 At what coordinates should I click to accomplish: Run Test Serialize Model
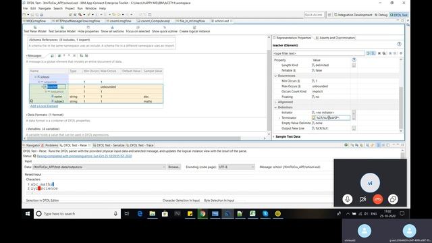pos(62,30)
